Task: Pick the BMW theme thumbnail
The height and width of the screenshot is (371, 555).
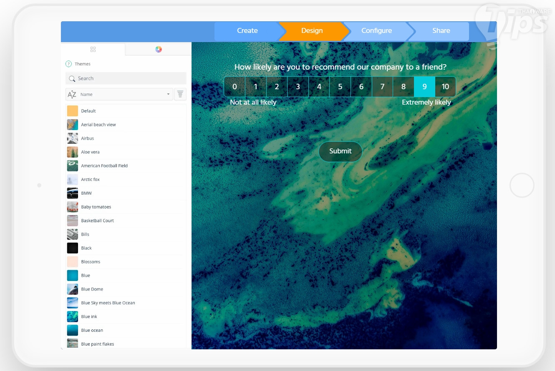Action: (x=73, y=193)
